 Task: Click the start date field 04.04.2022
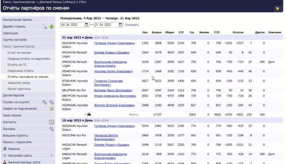click(x=72, y=25)
